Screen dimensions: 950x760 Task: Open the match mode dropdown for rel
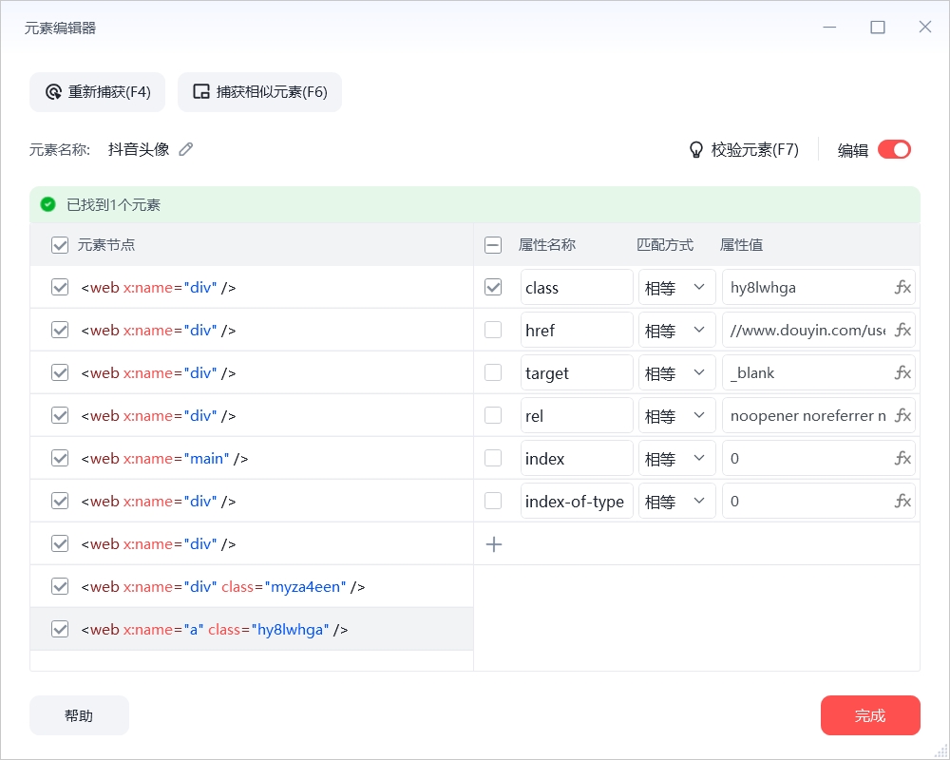(676, 416)
